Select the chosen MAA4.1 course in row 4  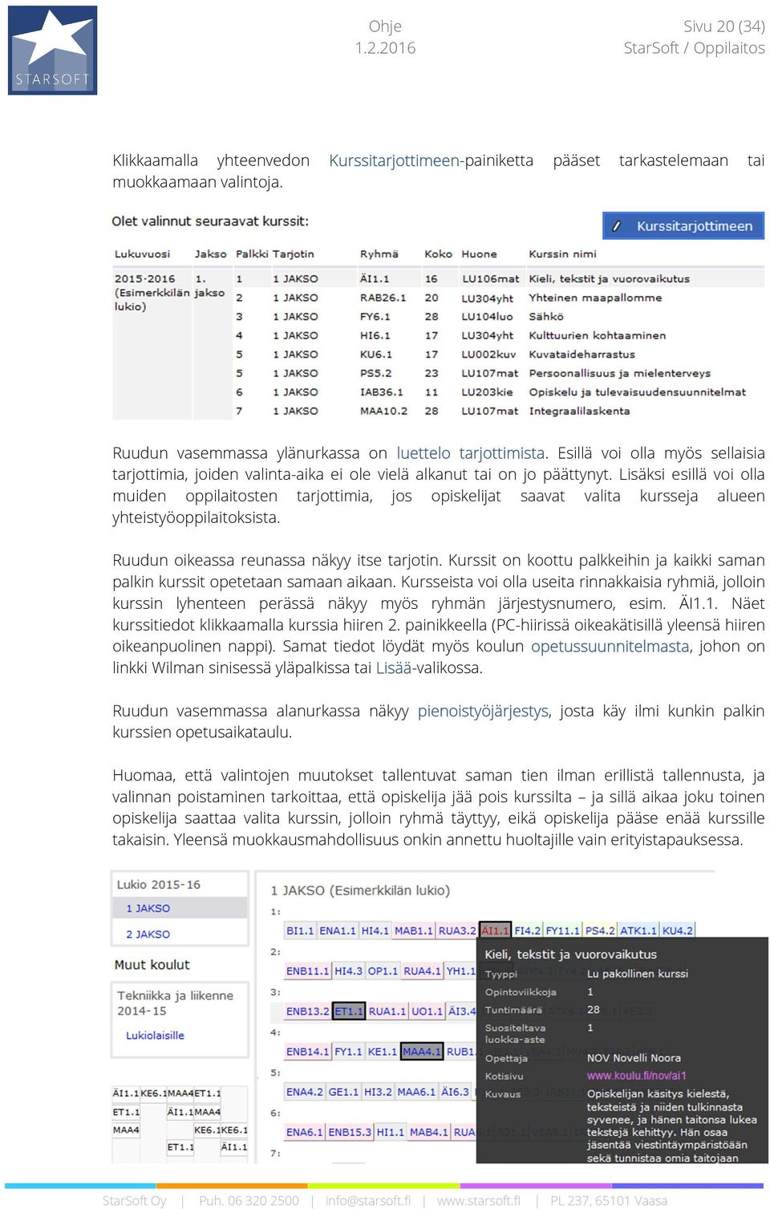click(422, 1051)
